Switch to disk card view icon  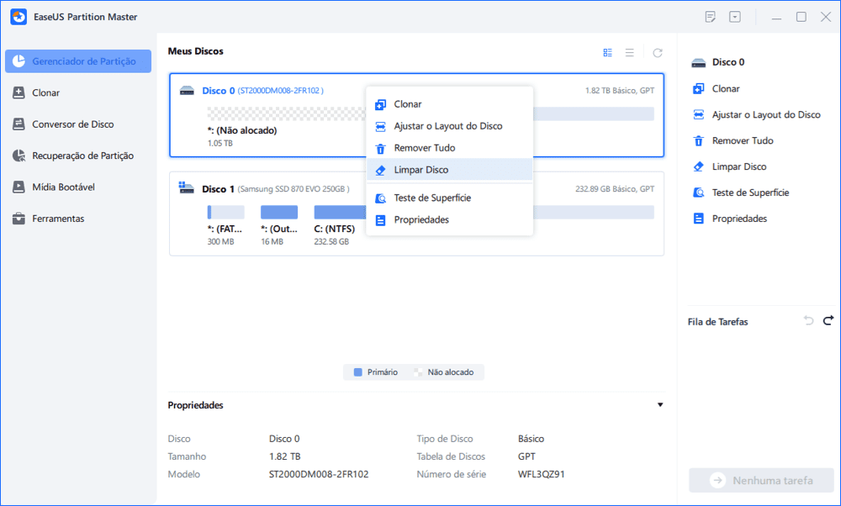point(608,52)
